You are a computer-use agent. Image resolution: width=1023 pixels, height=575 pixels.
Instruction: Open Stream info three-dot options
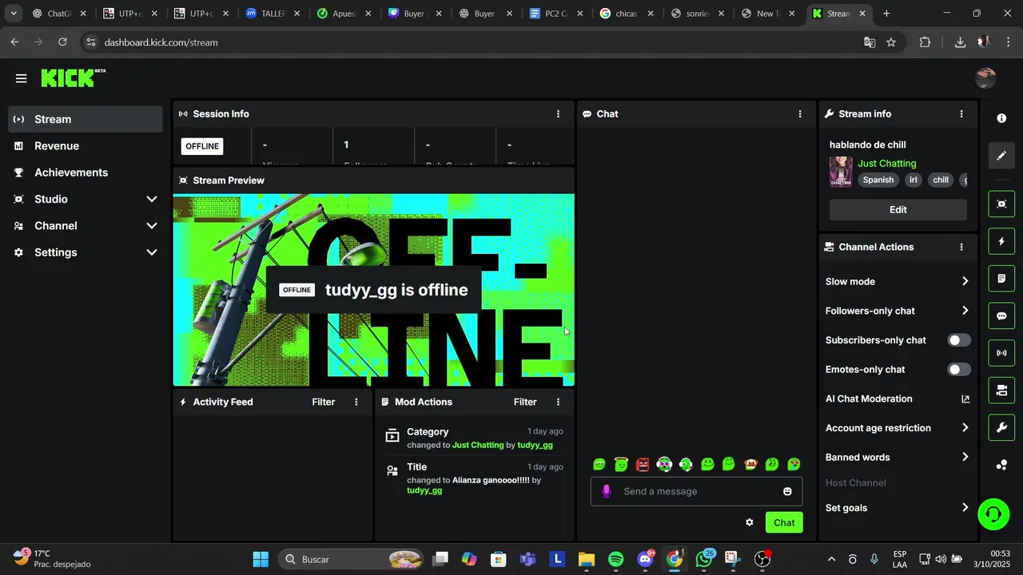coord(961,114)
